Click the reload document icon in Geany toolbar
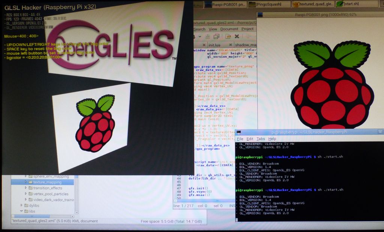The height and width of the screenshot is (232, 384). click(228, 36)
